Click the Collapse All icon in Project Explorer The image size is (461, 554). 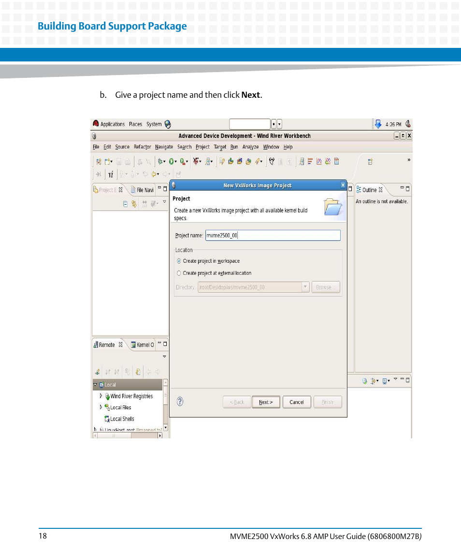click(x=125, y=204)
